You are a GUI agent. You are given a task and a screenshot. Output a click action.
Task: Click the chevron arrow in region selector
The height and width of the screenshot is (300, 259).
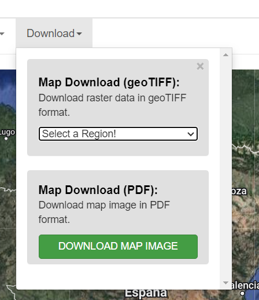[x=191, y=134]
